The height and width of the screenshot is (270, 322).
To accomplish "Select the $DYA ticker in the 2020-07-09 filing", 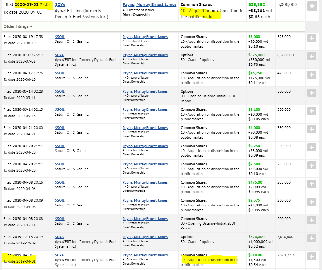I will click(59, 55).
